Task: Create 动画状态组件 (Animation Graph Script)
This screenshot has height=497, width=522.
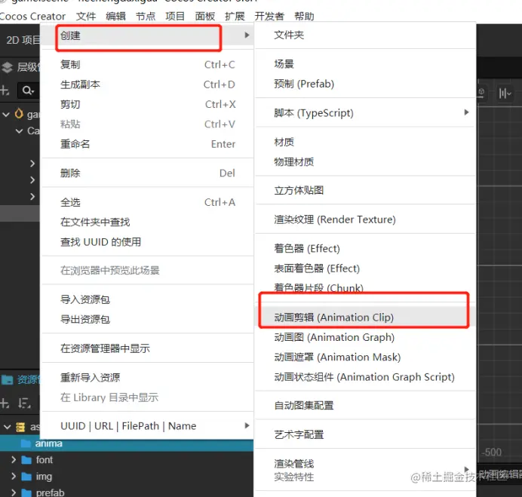Action: pos(365,377)
